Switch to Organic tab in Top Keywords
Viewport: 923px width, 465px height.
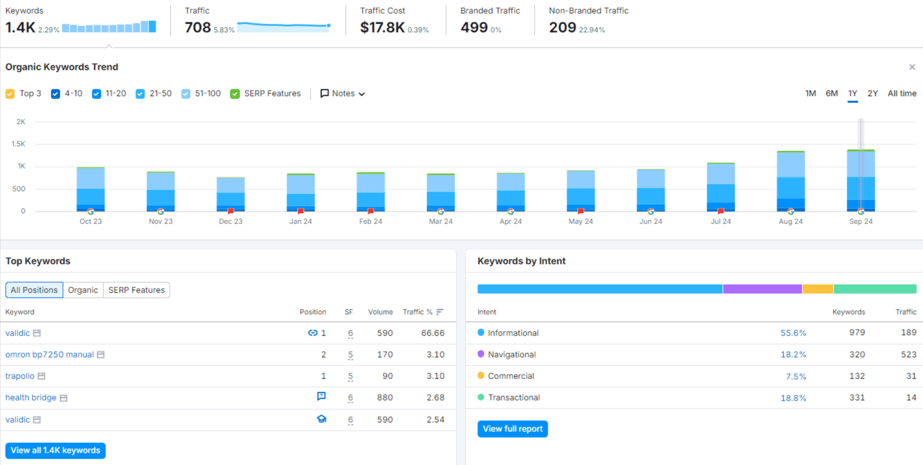point(83,290)
